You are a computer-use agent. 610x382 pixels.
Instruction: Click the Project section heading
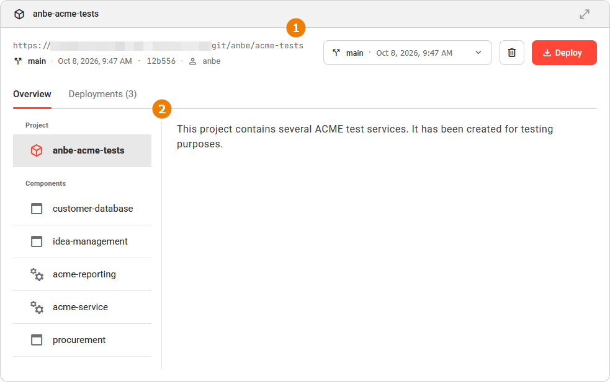click(x=37, y=126)
